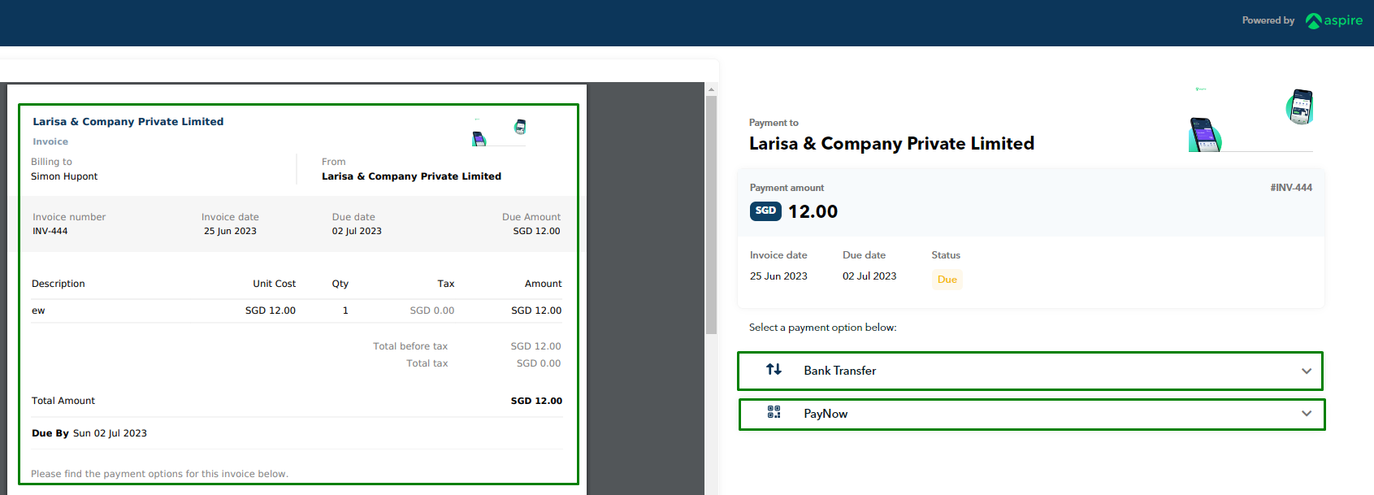Click the From company name in invoice
The width and height of the screenshot is (1374, 495).
(411, 176)
